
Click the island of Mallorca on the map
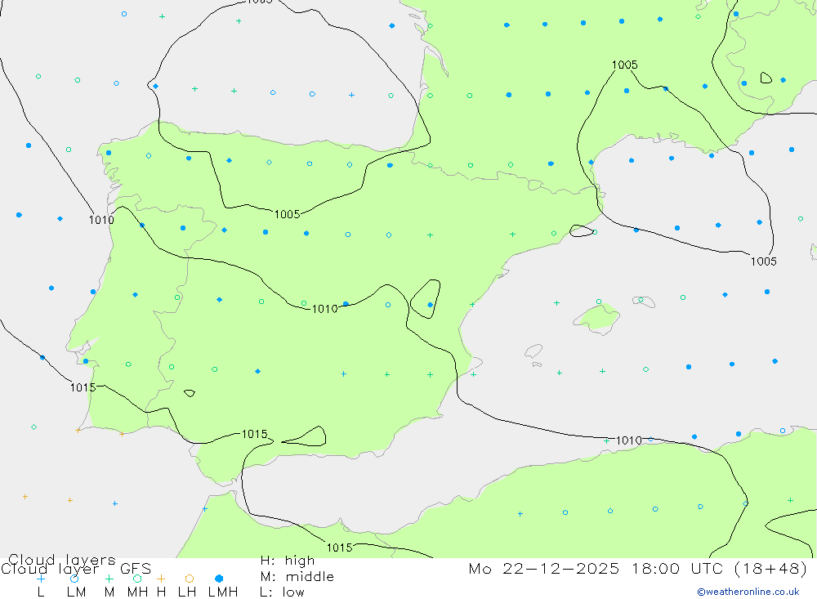point(597,318)
